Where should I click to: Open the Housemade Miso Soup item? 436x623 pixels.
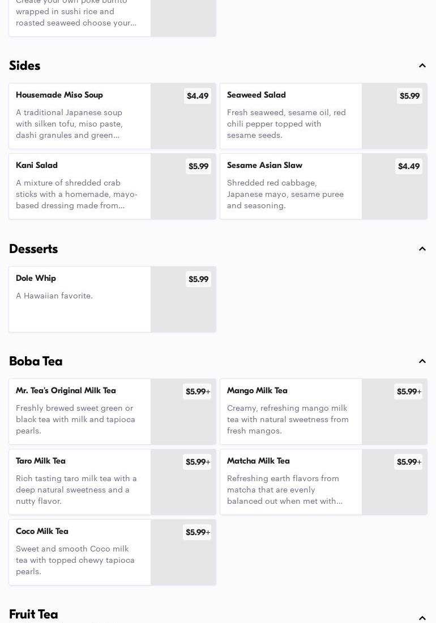click(x=79, y=116)
